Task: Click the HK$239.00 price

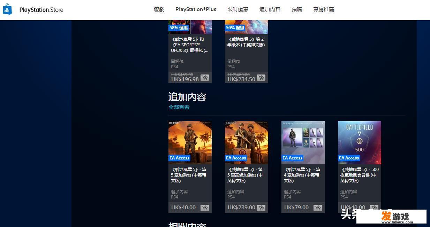Action: pos(241,208)
